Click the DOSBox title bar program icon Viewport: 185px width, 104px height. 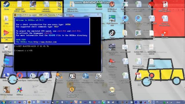(15, 15)
